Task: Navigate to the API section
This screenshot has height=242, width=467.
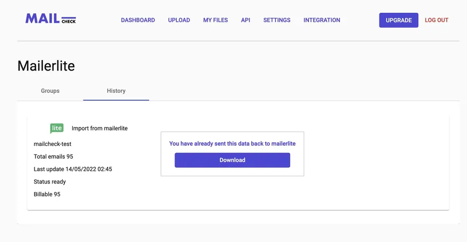Action: (245, 20)
